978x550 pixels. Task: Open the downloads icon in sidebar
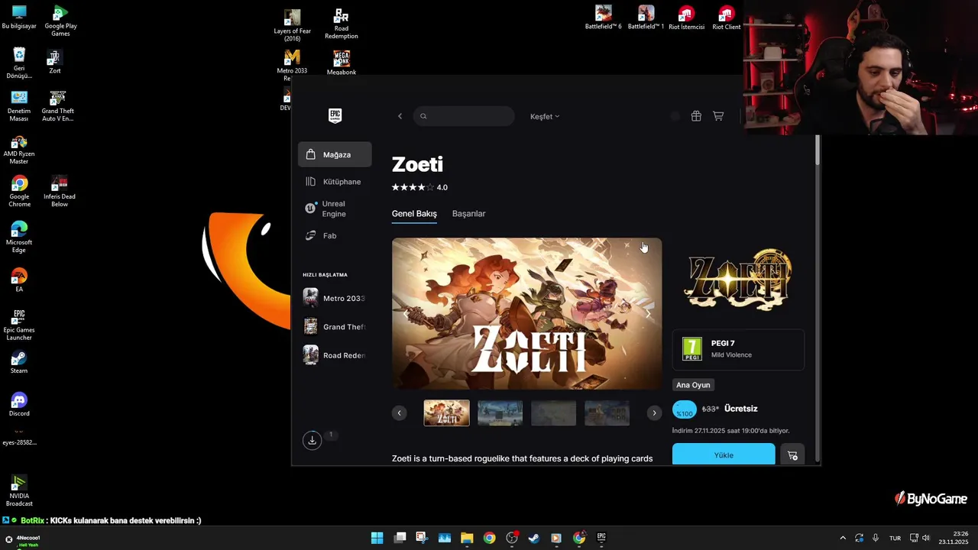(312, 440)
